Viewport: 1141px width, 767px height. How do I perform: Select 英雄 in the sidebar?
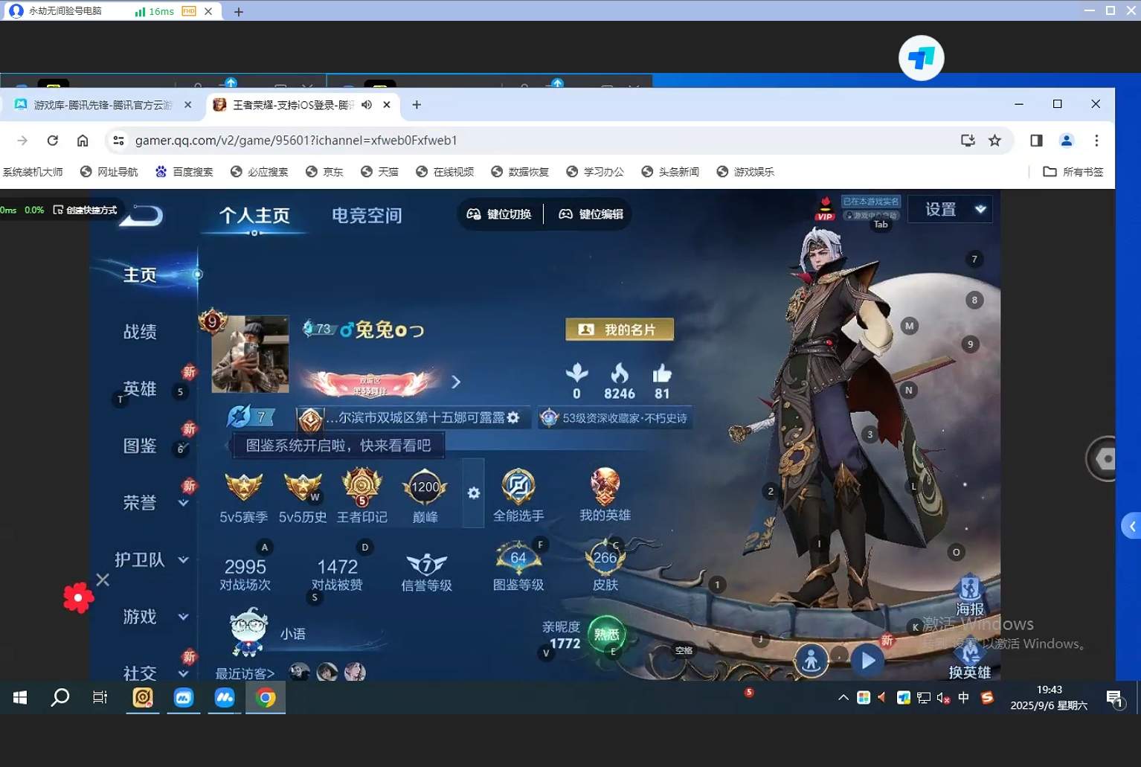(140, 388)
